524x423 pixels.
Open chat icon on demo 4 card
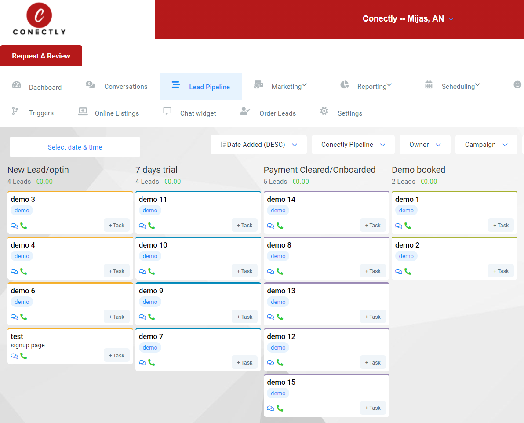pyautogui.click(x=14, y=272)
